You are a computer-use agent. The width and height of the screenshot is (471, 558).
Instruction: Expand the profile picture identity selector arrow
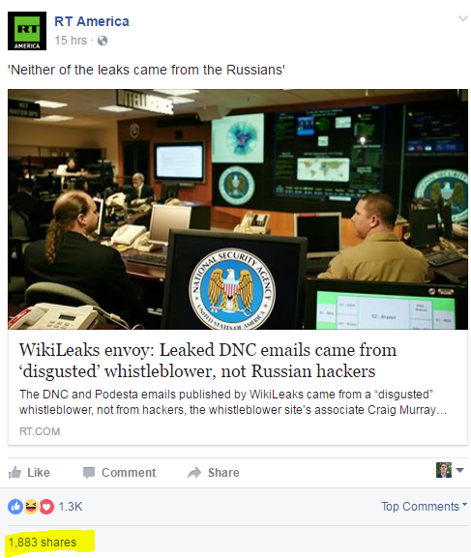(x=459, y=470)
